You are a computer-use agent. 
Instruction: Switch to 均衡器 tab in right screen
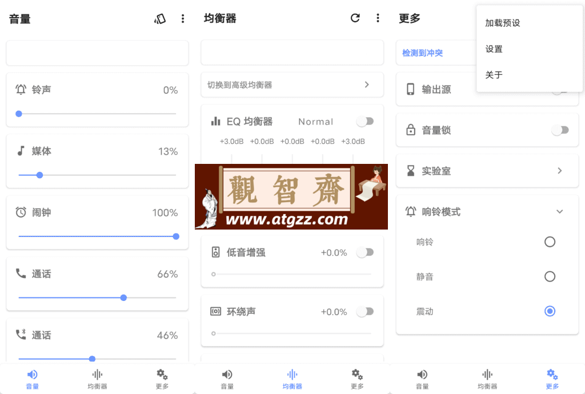click(487, 380)
